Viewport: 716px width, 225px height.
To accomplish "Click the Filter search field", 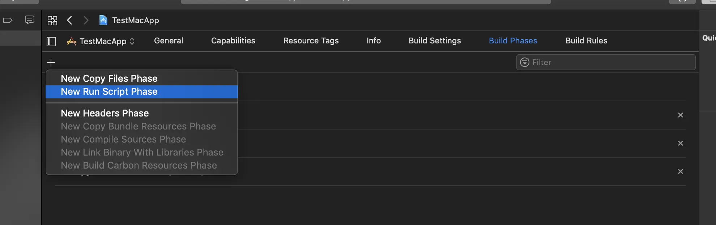I will [x=606, y=62].
